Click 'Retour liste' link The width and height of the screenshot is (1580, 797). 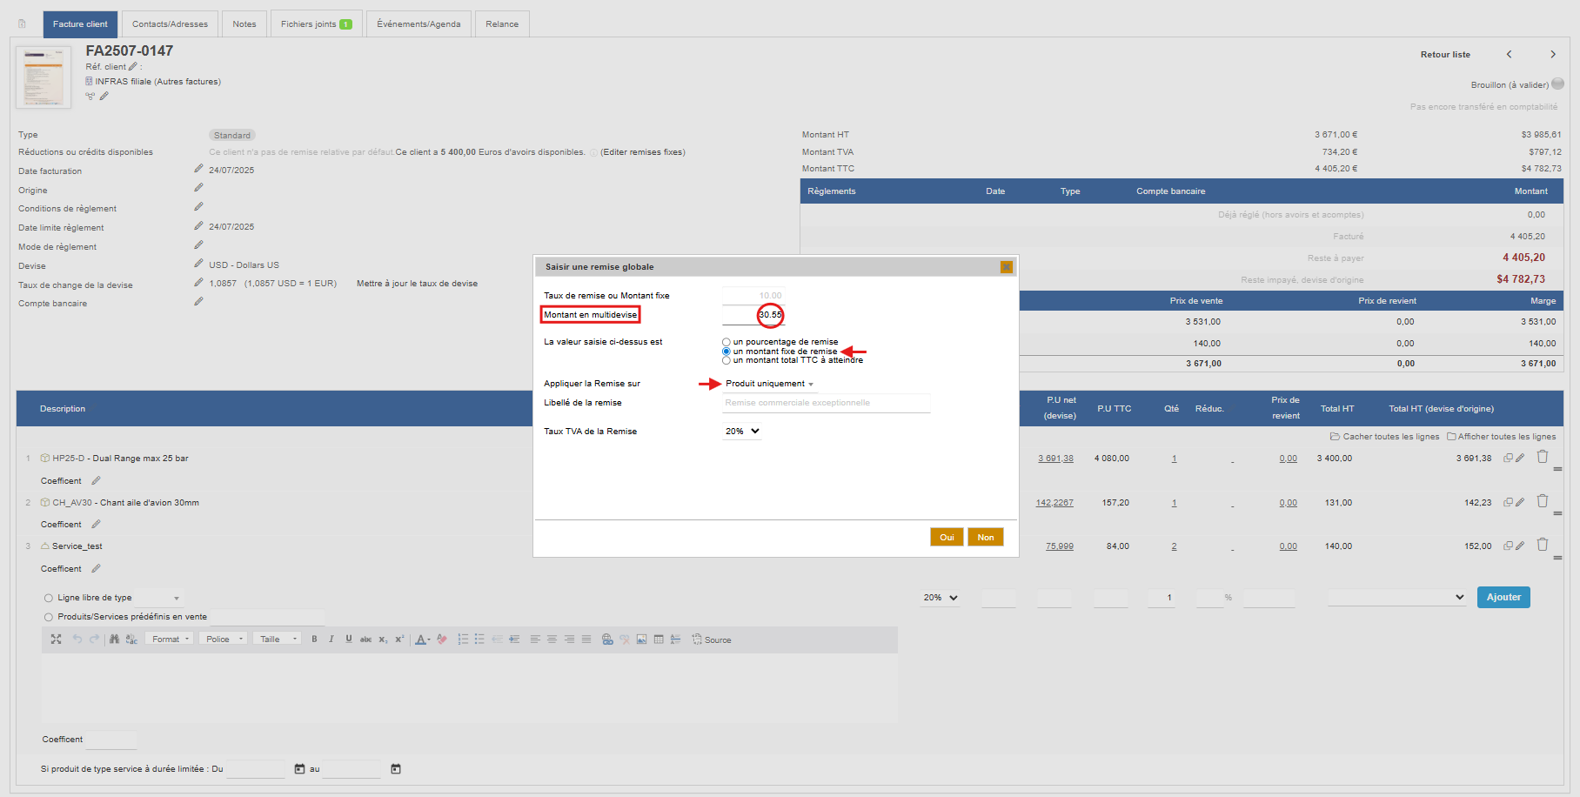(1445, 55)
